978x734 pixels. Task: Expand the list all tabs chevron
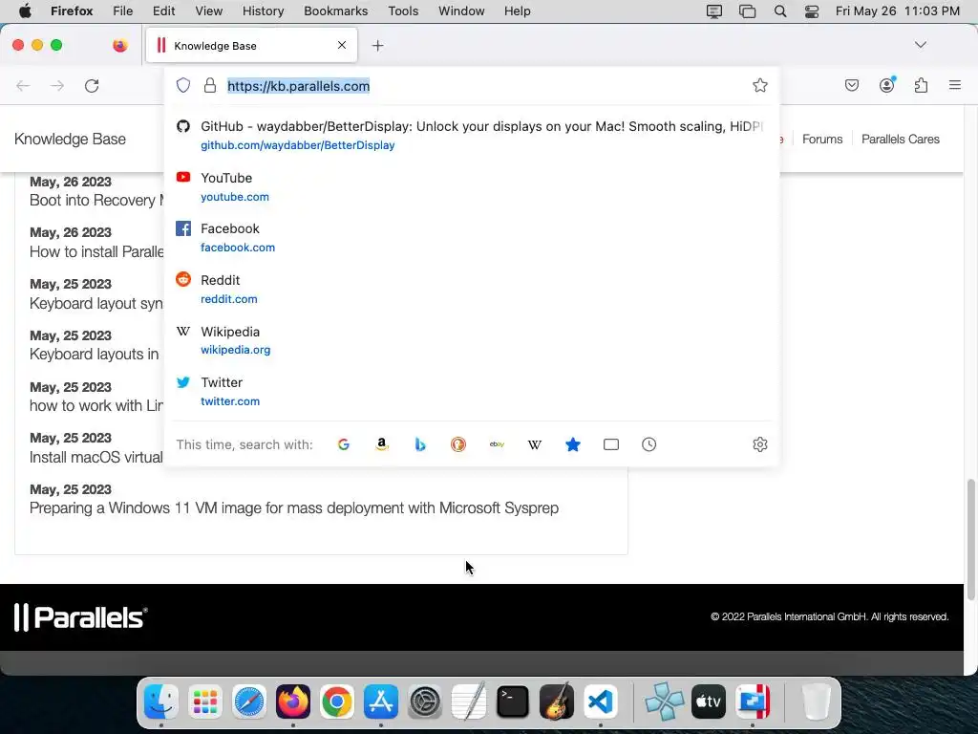point(921,45)
